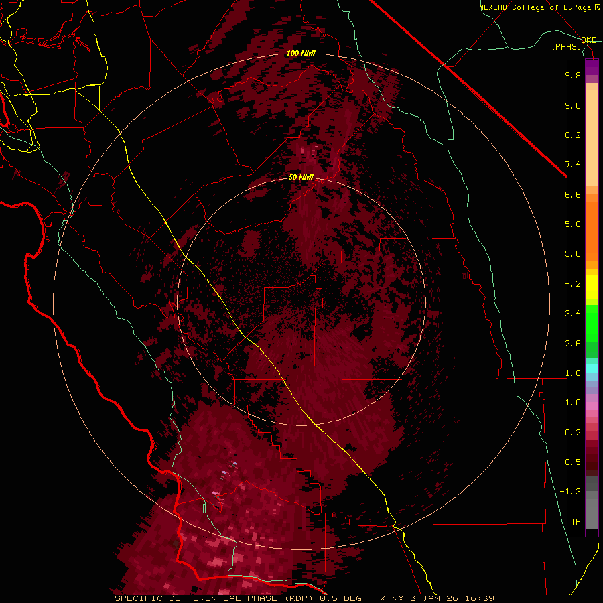
Task: Click the 6.6 scale label
Action: pos(573,194)
